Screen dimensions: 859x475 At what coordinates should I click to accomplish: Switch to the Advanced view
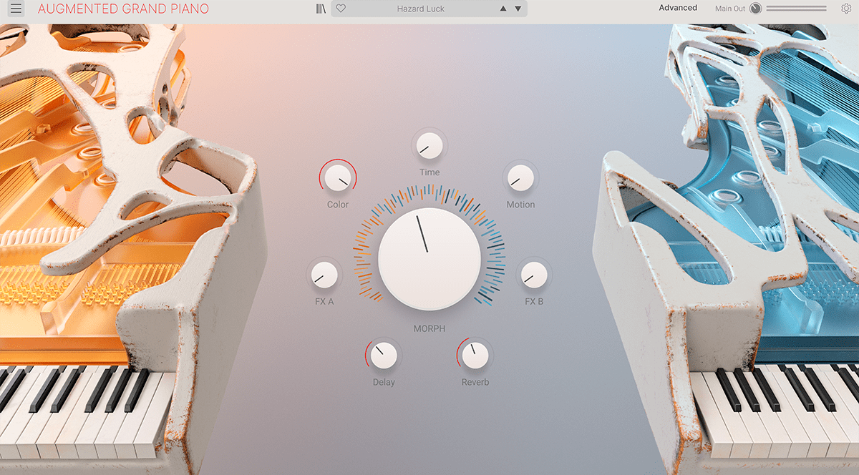click(x=677, y=8)
